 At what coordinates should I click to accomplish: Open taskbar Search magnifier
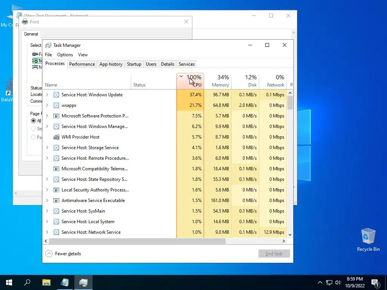coord(27,282)
